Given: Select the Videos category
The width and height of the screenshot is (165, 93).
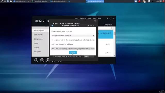Looking at the screenshot, I should [x=36, y=48].
